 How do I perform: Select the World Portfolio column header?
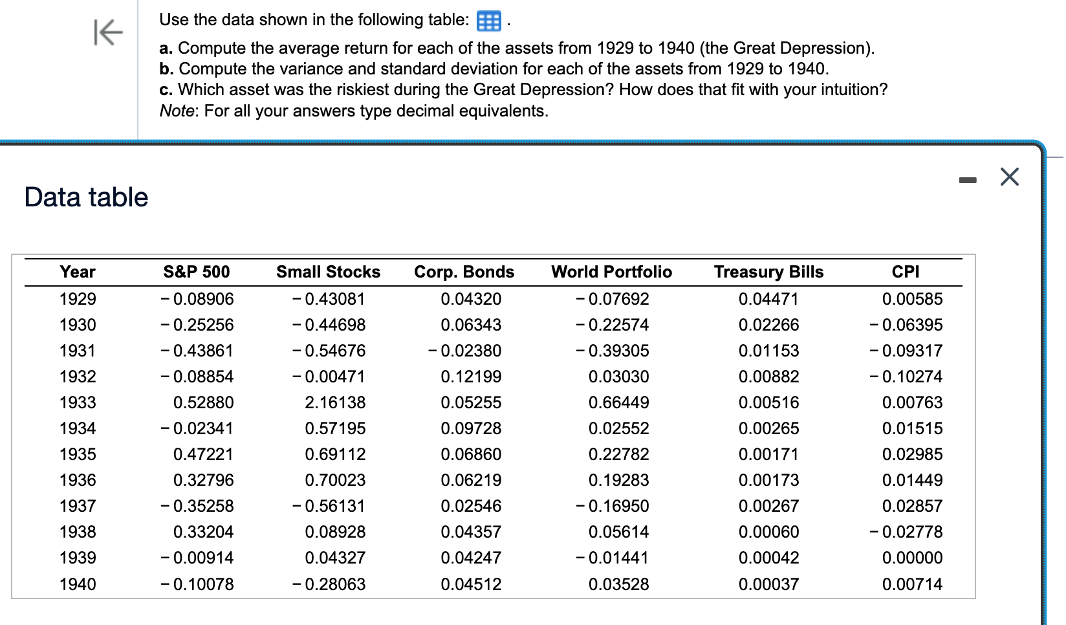coord(611,272)
